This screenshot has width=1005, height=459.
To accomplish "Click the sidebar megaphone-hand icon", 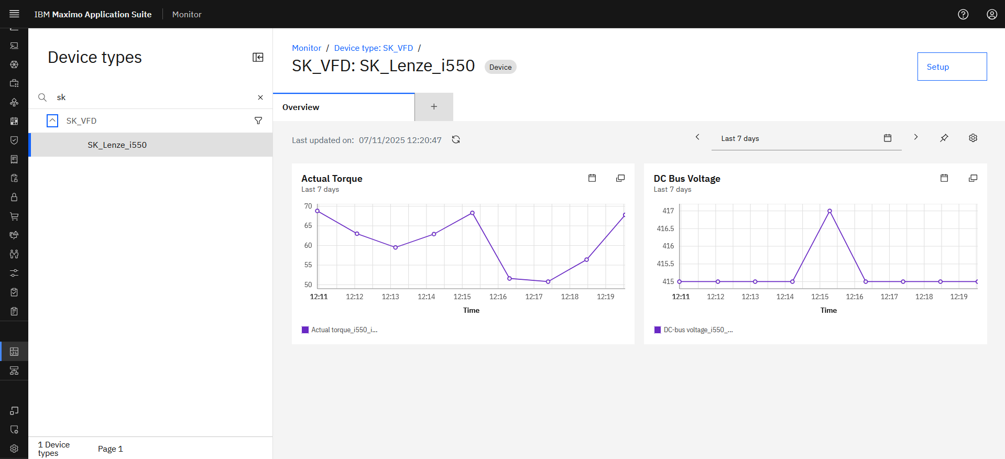I will (x=14, y=235).
